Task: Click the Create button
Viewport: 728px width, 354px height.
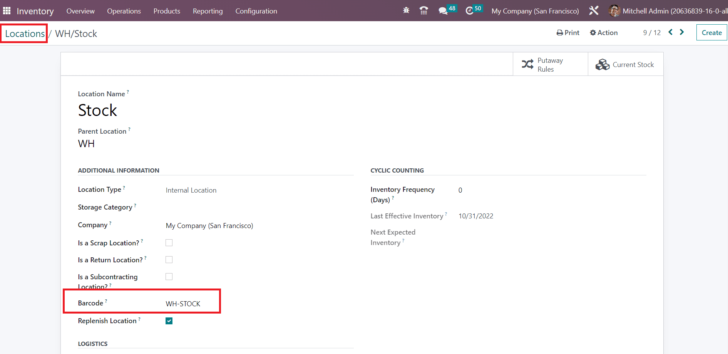Action: click(x=711, y=33)
